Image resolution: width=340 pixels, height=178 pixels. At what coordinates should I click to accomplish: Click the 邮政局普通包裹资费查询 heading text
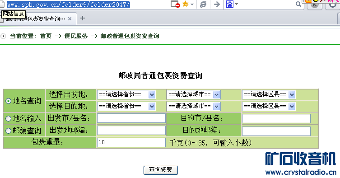tap(160, 75)
